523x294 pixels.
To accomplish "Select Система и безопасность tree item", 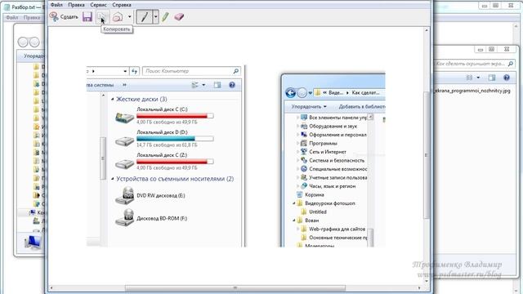I will [337, 160].
